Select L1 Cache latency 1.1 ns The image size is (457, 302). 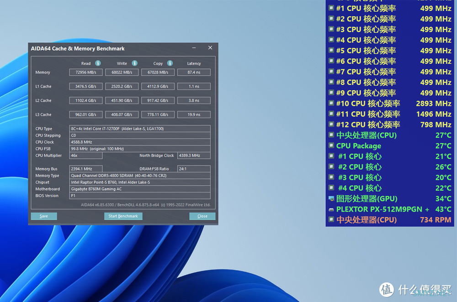194,86
